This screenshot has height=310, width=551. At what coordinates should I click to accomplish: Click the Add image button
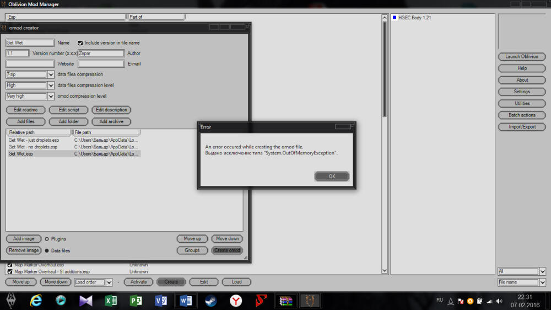pyautogui.click(x=24, y=239)
